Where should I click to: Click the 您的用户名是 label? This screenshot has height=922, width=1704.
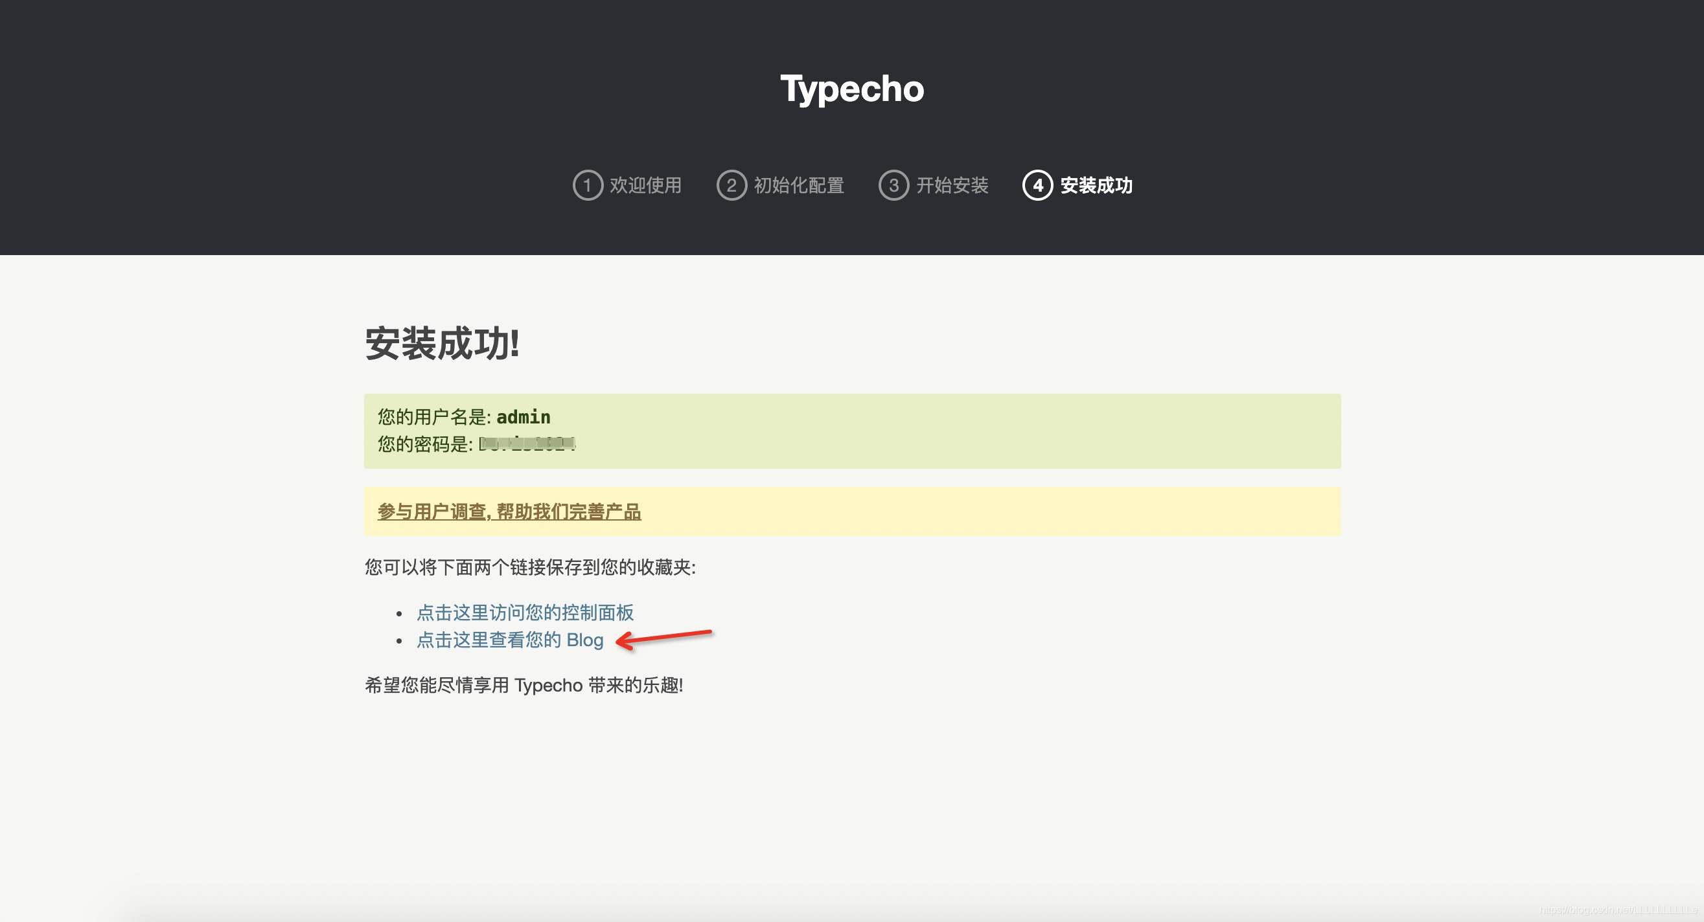click(434, 417)
